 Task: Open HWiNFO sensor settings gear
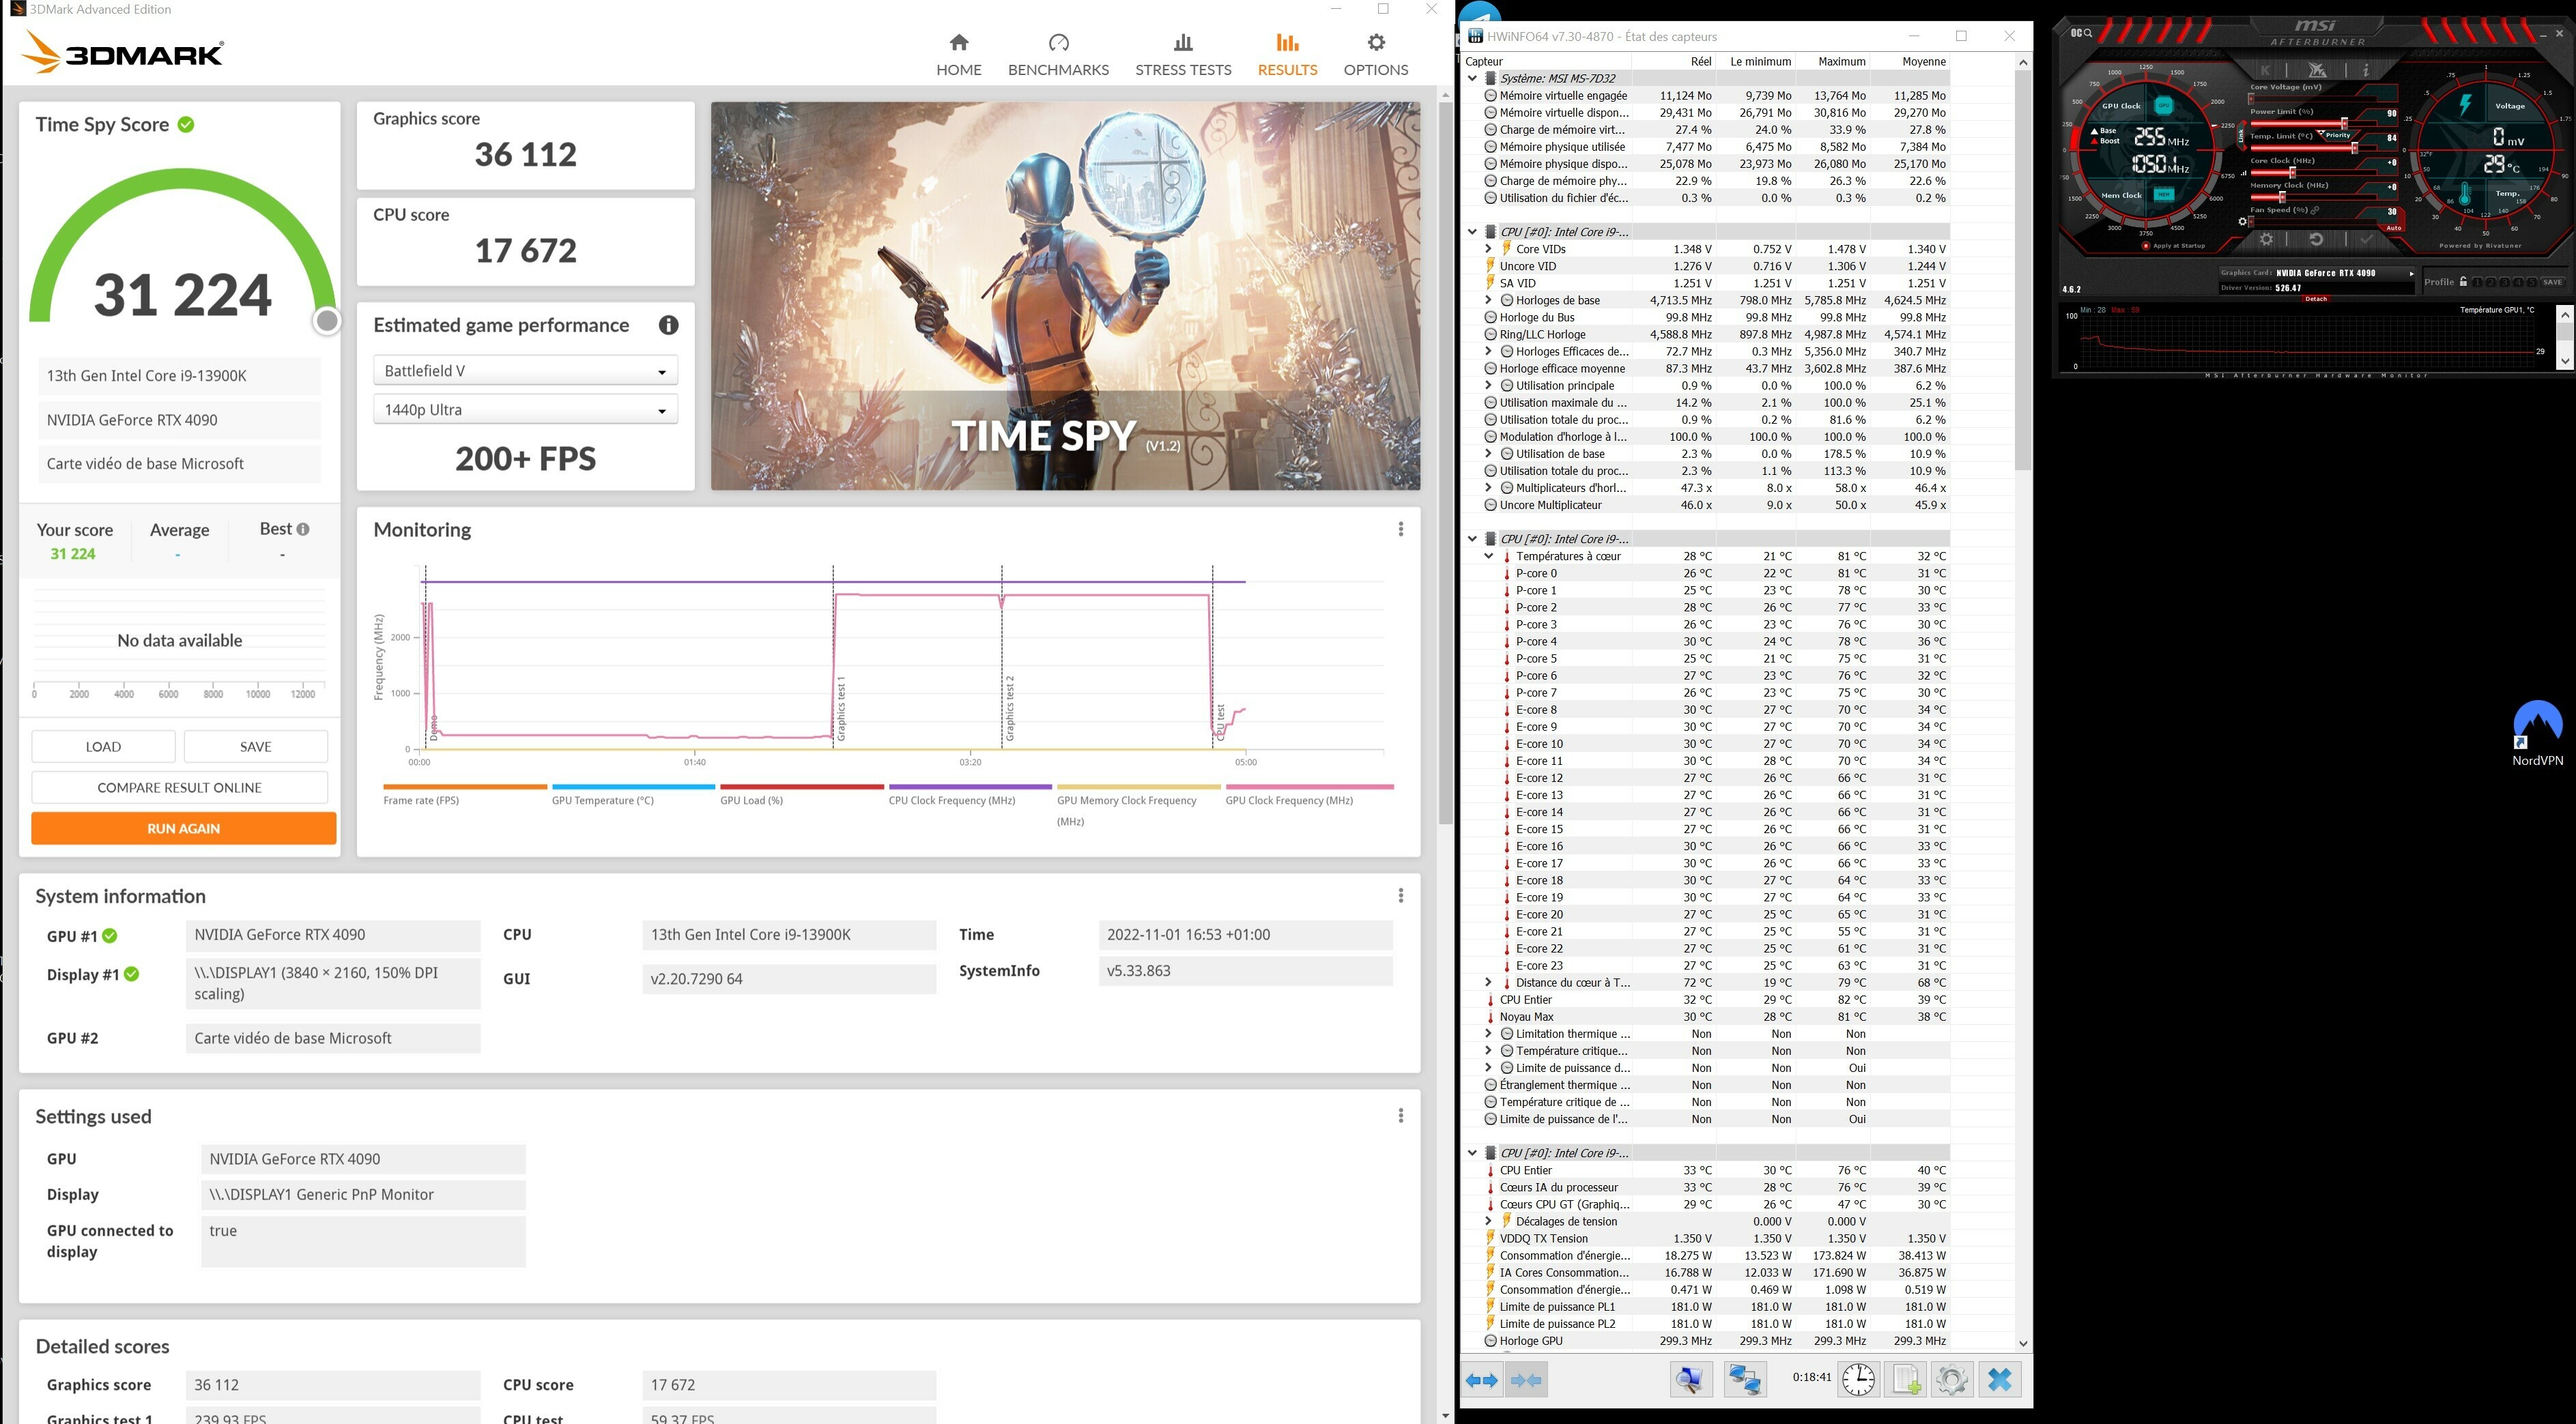1951,1380
